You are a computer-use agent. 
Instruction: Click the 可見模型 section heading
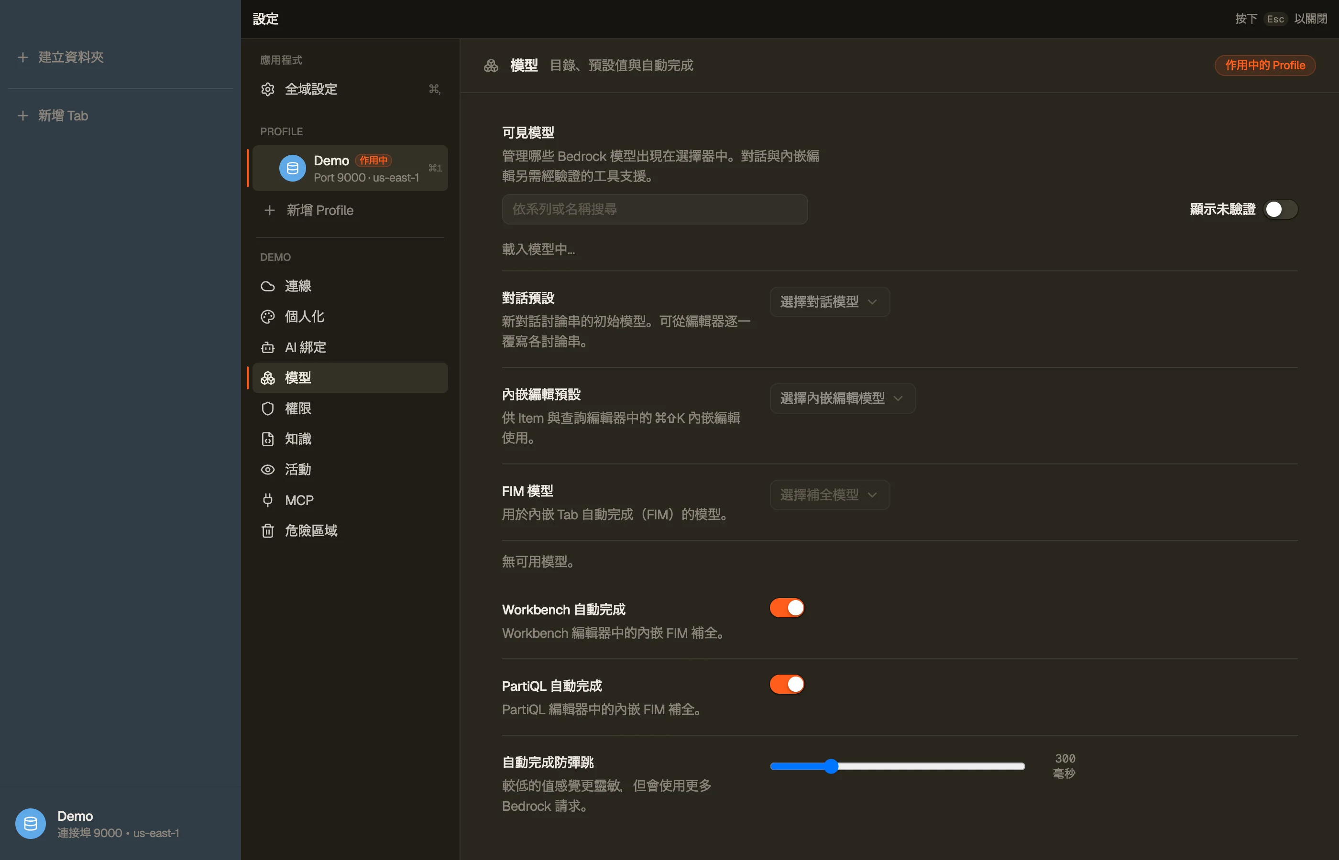pyautogui.click(x=527, y=133)
